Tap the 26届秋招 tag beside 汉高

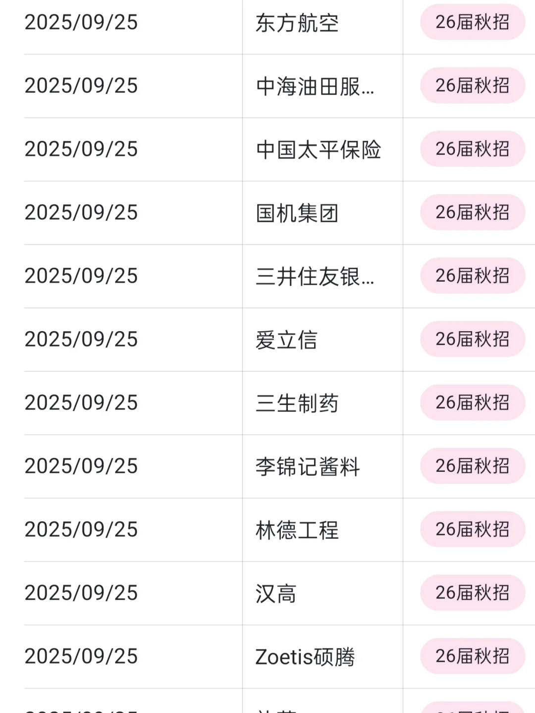click(473, 593)
